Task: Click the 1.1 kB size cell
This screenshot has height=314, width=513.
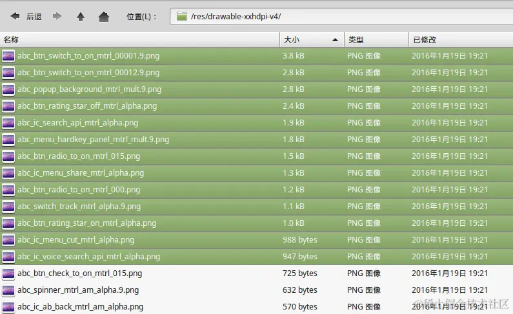Action: click(294, 207)
